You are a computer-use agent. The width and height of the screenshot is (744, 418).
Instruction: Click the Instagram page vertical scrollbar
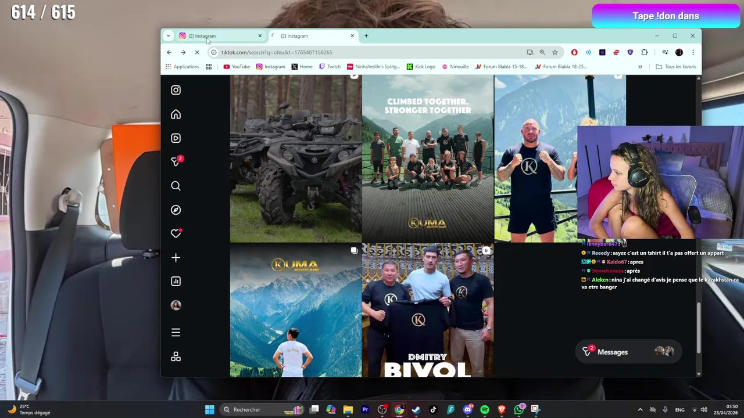coord(698,328)
